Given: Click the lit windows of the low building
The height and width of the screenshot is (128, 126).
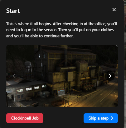Looking at the screenshot, I should [31, 88].
